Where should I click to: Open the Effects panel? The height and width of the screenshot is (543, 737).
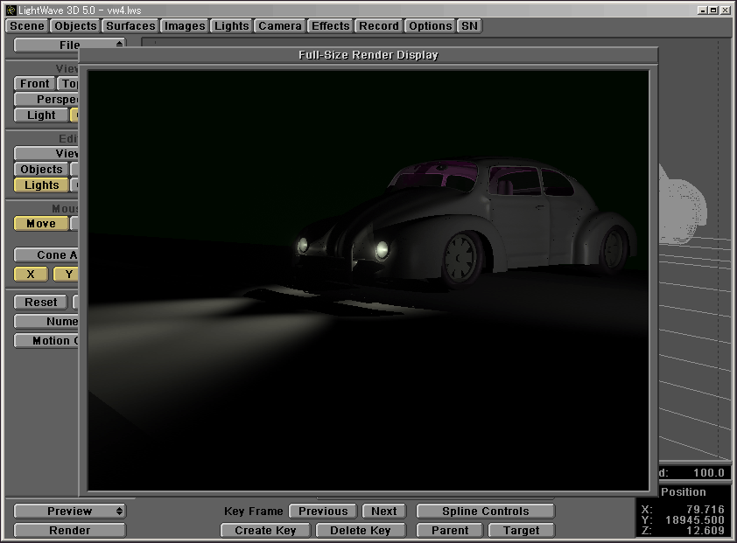point(331,26)
